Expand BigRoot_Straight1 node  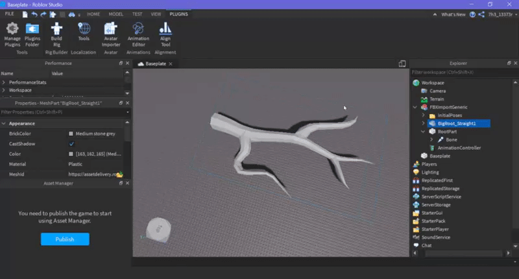[424, 123]
